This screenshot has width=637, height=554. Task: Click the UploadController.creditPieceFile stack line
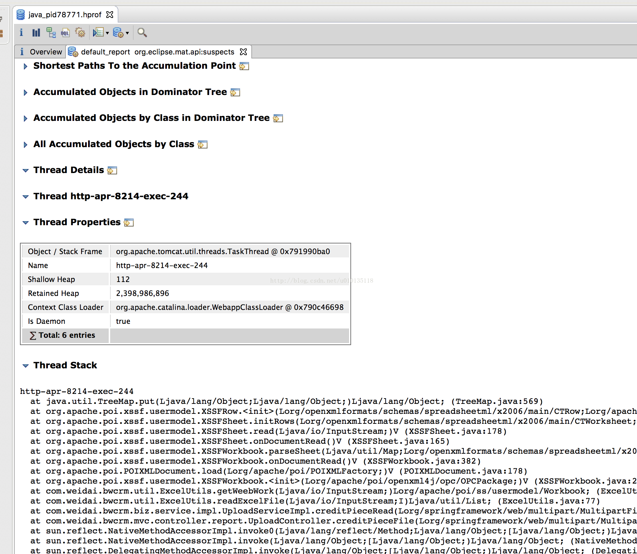333,521
